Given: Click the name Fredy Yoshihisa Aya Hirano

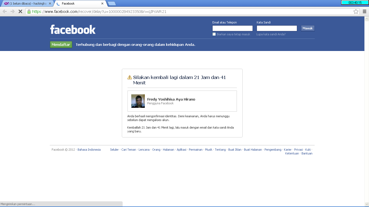Looking at the screenshot, I should [171, 99].
